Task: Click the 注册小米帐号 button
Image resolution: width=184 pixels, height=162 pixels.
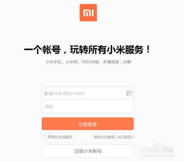Action: click(x=88, y=151)
